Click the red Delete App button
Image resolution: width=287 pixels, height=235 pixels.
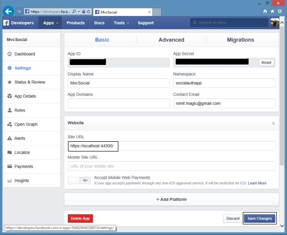click(x=80, y=219)
